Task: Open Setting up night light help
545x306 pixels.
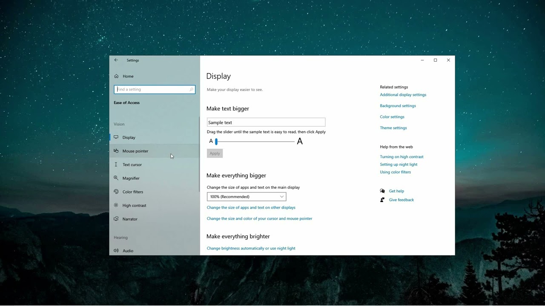Action: (399, 164)
